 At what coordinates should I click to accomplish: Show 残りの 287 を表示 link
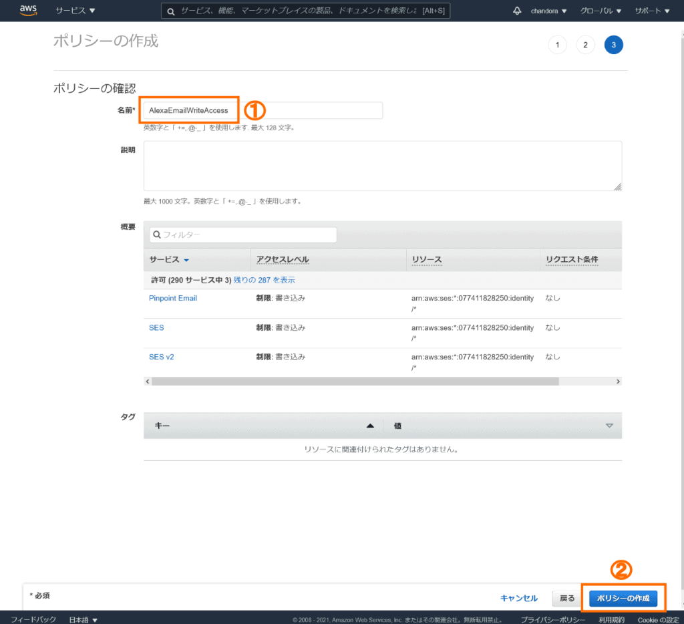264,280
